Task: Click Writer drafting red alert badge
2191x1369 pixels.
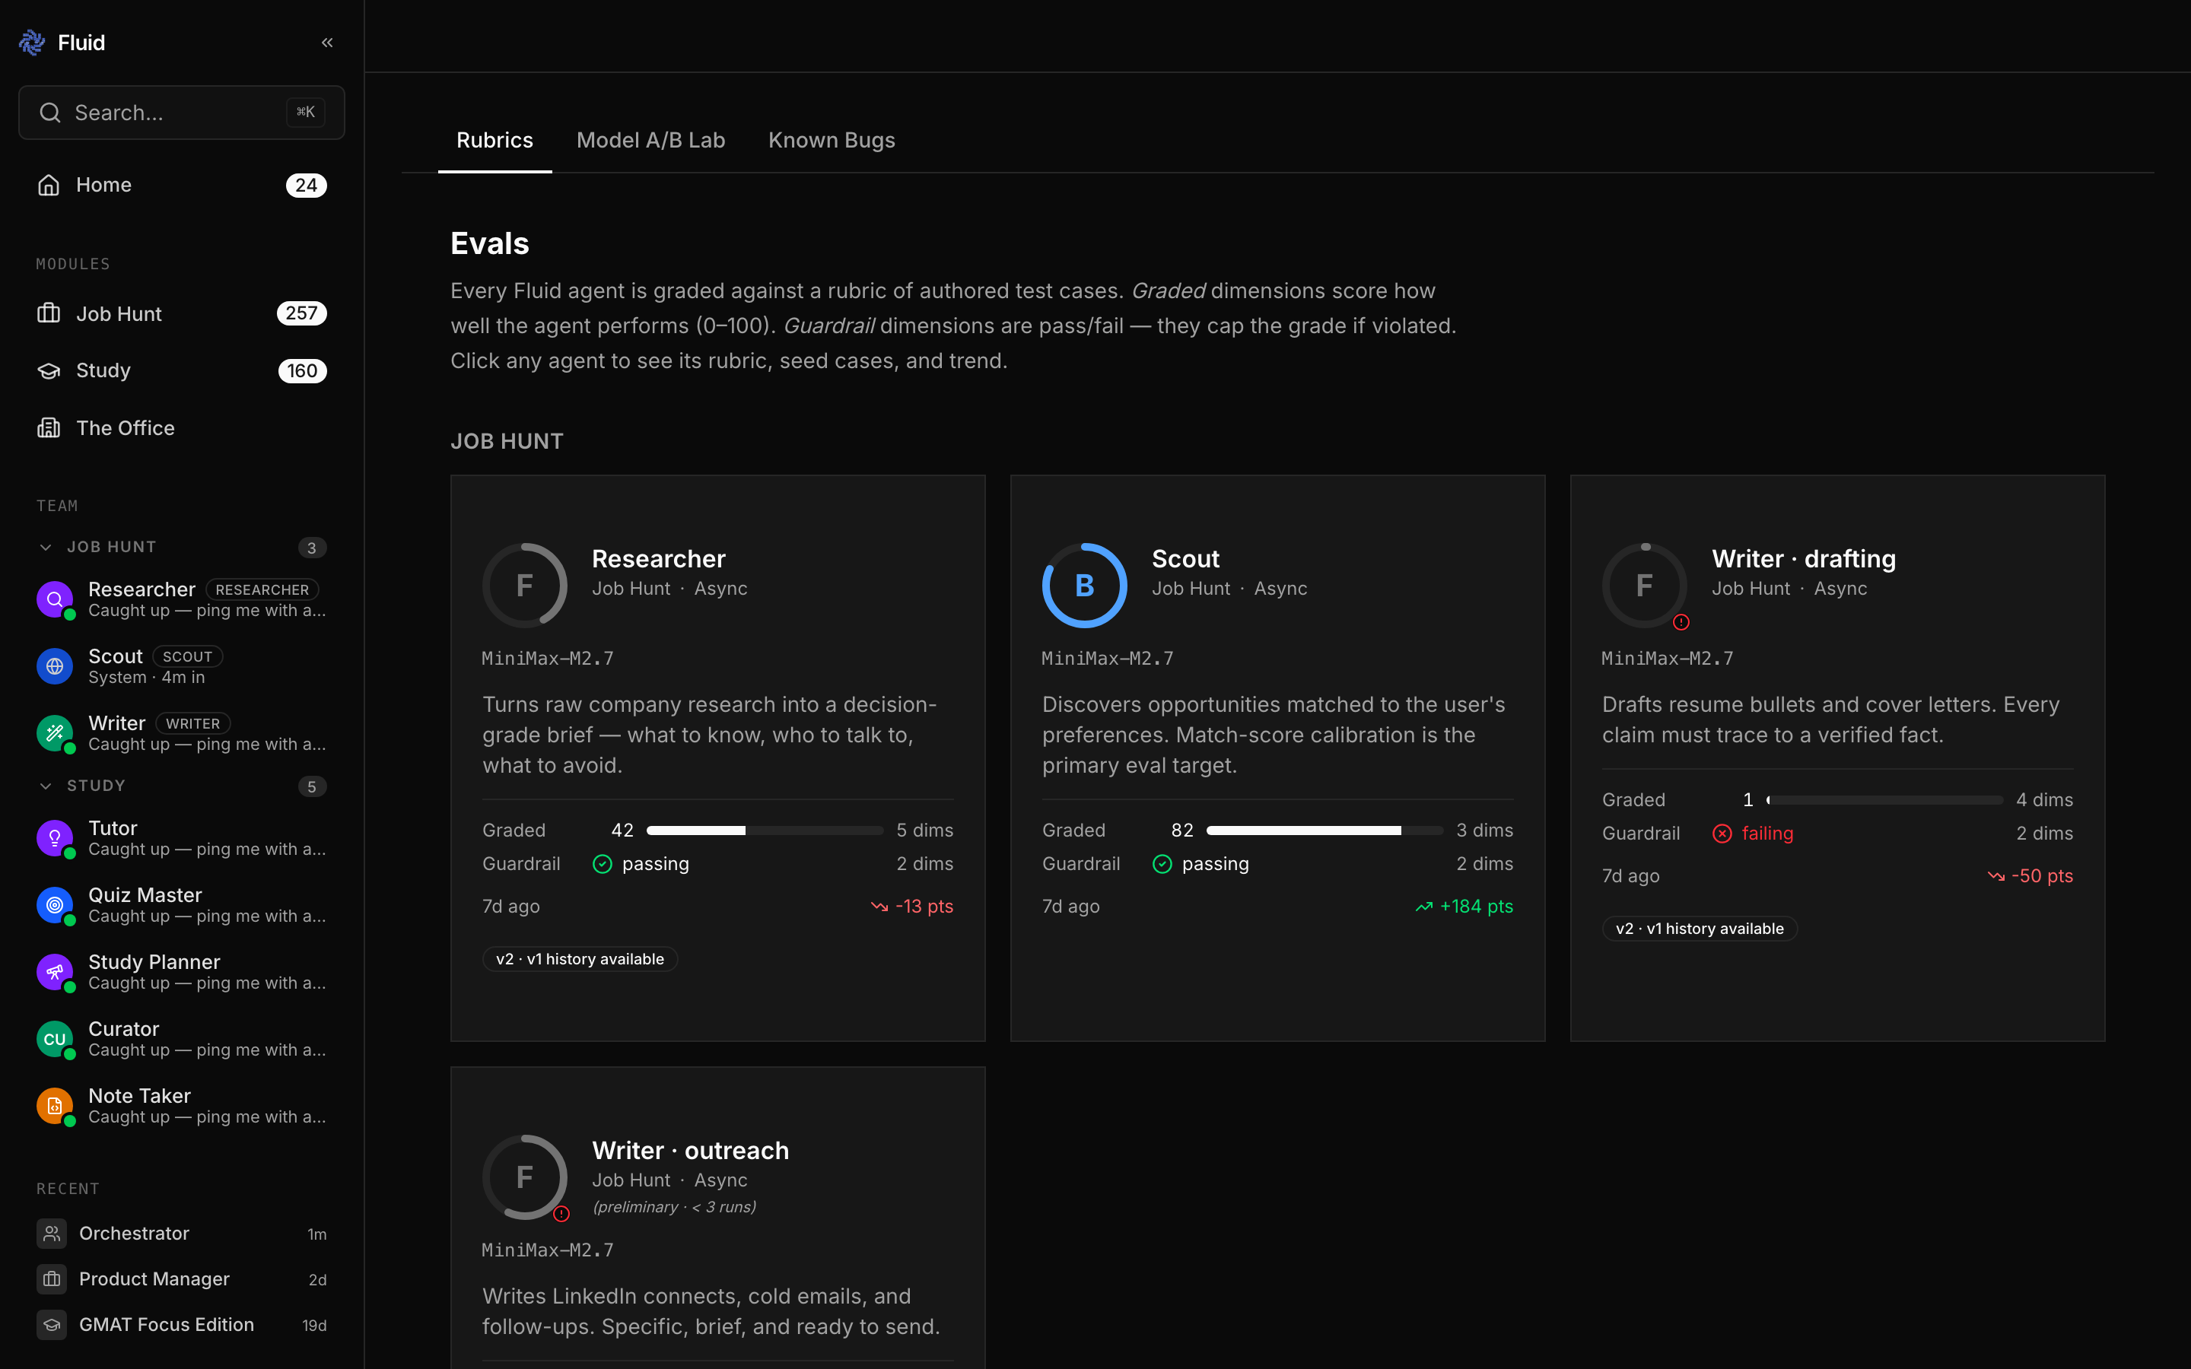Action: click(1681, 622)
